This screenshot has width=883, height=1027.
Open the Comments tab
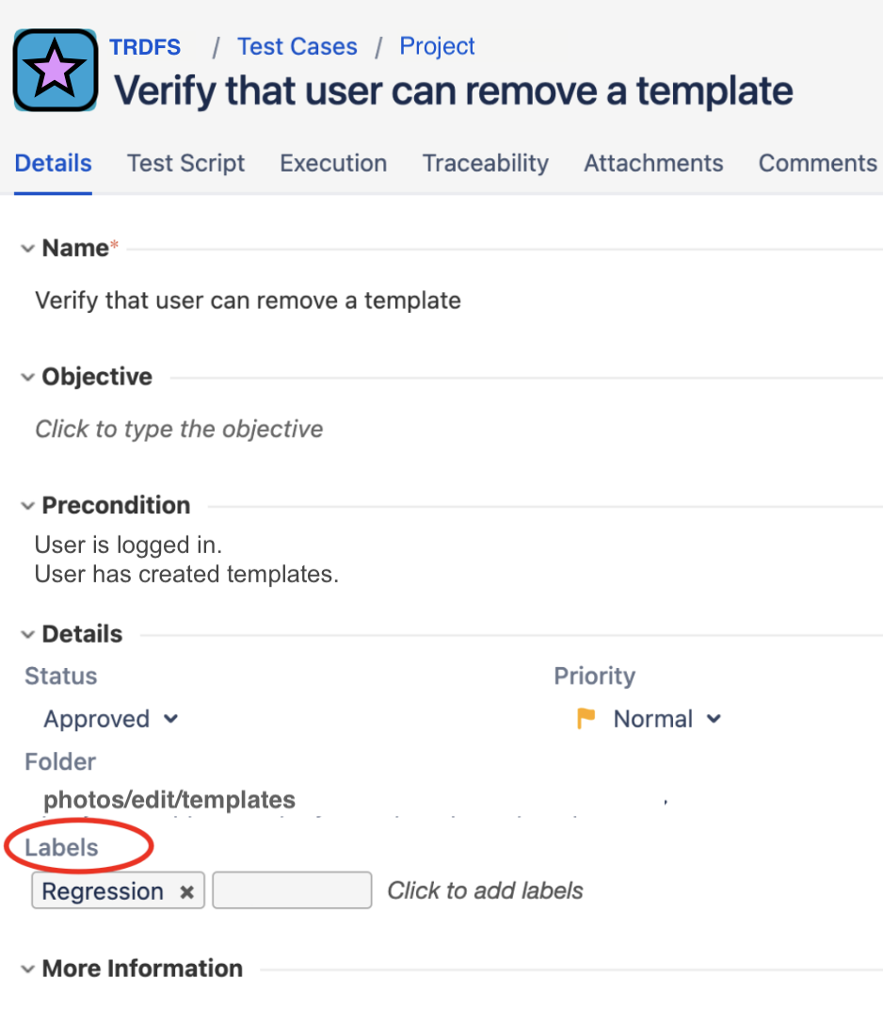coord(817,163)
